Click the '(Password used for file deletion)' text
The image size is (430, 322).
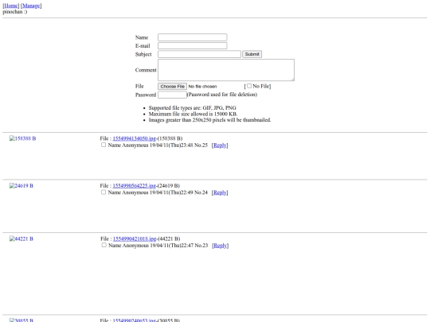222,95
